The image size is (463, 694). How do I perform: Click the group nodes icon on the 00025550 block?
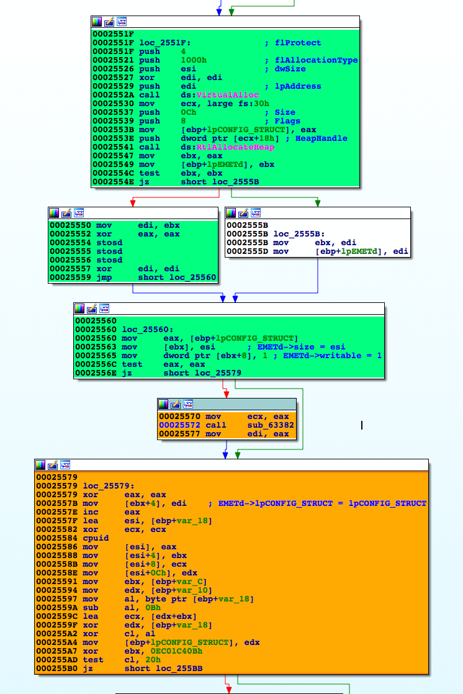78,213
